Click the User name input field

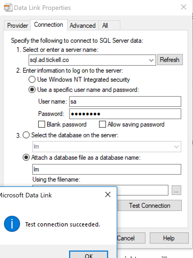click(x=125, y=101)
